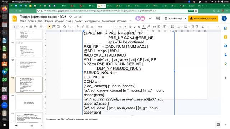Click the zoom magnifier tool

[x=41, y=27]
